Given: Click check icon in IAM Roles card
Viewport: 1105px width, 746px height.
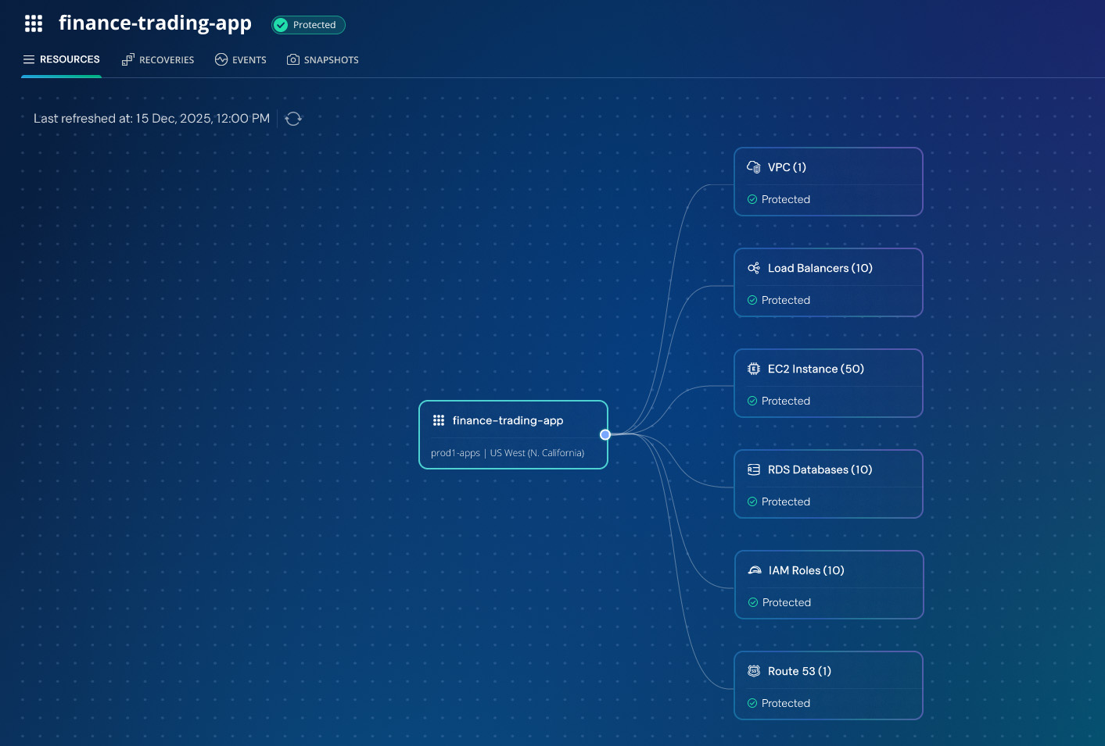Looking at the screenshot, I should tap(753, 602).
